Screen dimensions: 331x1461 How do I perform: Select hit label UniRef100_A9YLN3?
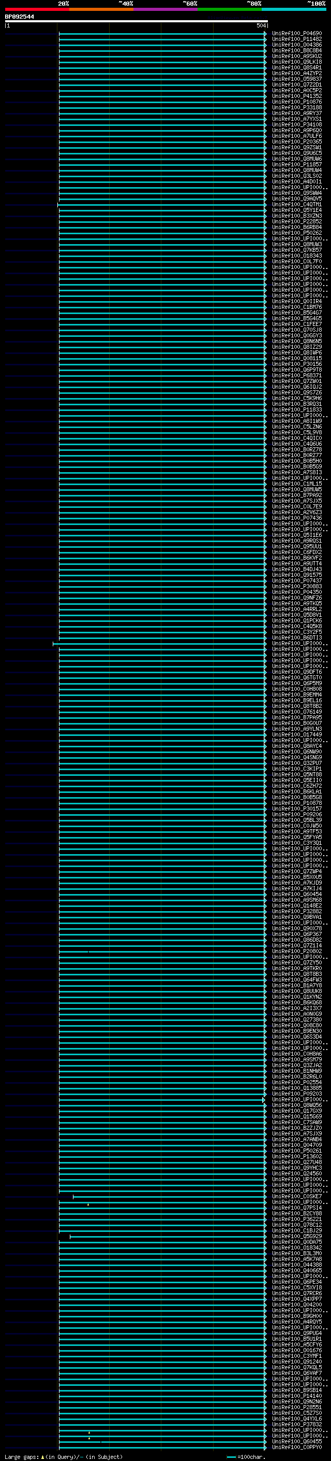coord(297,729)
